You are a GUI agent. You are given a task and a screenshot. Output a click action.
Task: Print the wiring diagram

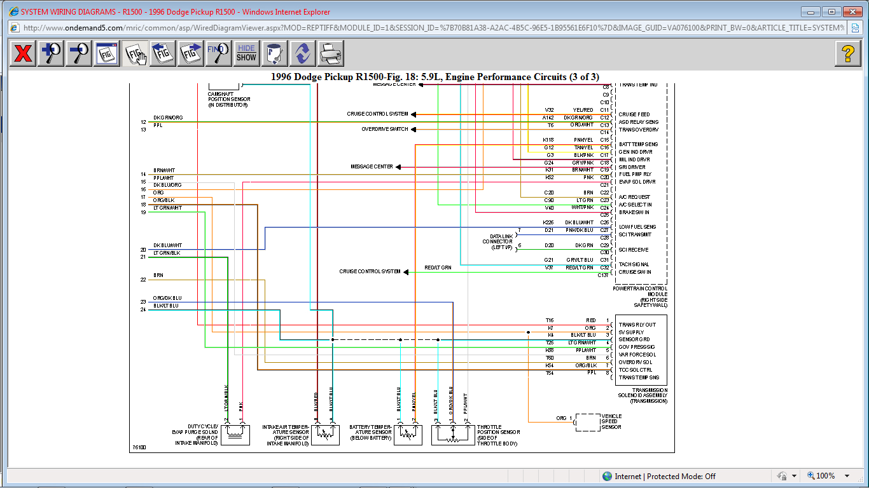pyautogui.click(x=331, y=53)
